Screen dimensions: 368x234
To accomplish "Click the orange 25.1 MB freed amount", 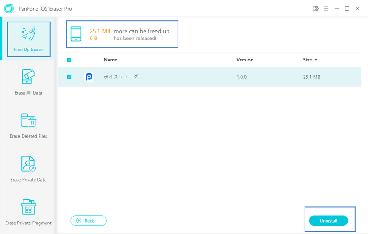I will (x=100, y=31).
